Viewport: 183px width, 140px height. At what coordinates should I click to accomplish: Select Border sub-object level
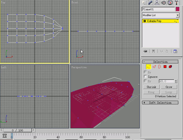(x=159, y=67)
